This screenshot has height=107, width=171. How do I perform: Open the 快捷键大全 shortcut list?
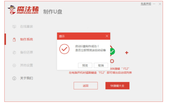tap(117, 86)
